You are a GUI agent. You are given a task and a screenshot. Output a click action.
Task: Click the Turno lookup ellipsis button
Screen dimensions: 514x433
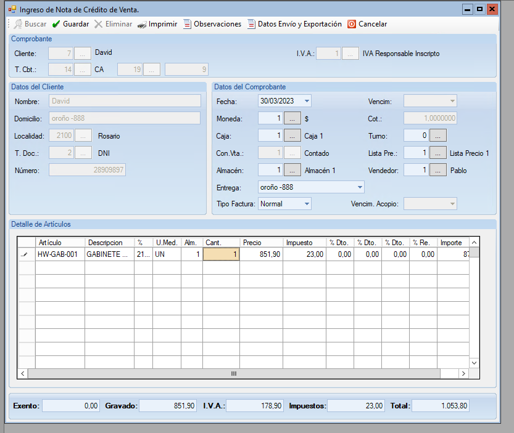438,136
